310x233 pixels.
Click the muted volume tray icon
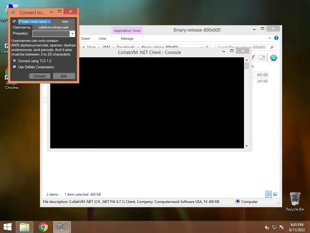tap(267, 227)
